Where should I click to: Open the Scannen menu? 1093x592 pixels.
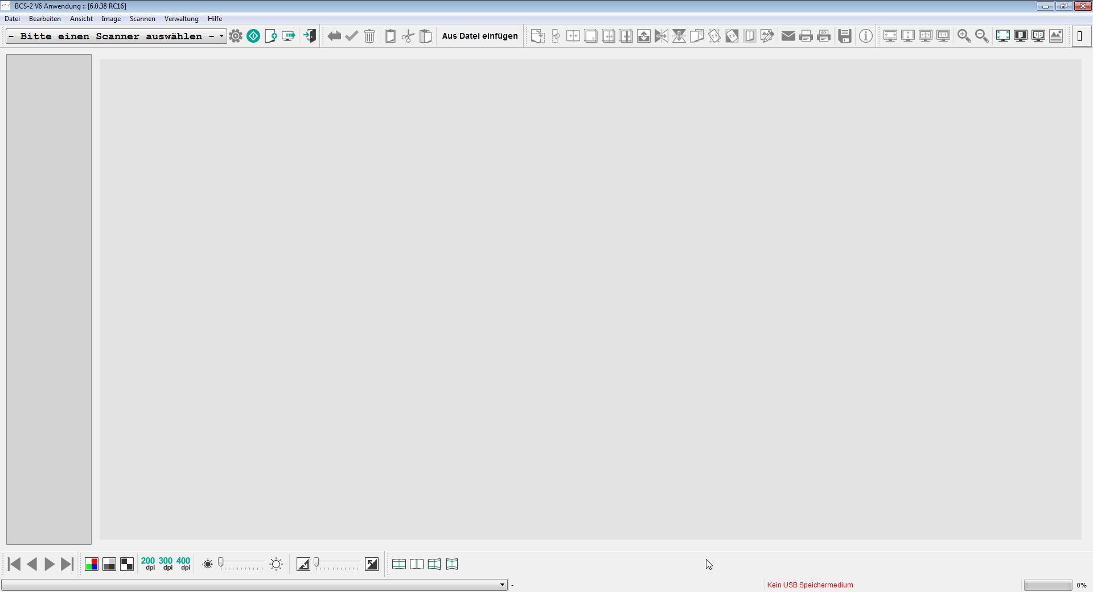142,19
